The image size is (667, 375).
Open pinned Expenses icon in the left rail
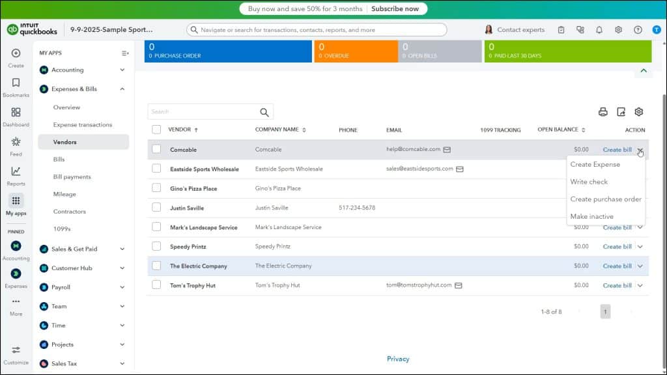pos(16,273)
